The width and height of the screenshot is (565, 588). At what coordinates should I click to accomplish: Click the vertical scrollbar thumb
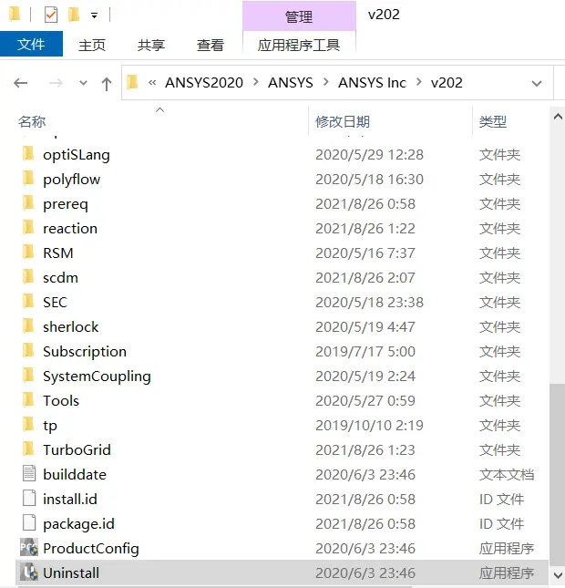coord(558,474)
